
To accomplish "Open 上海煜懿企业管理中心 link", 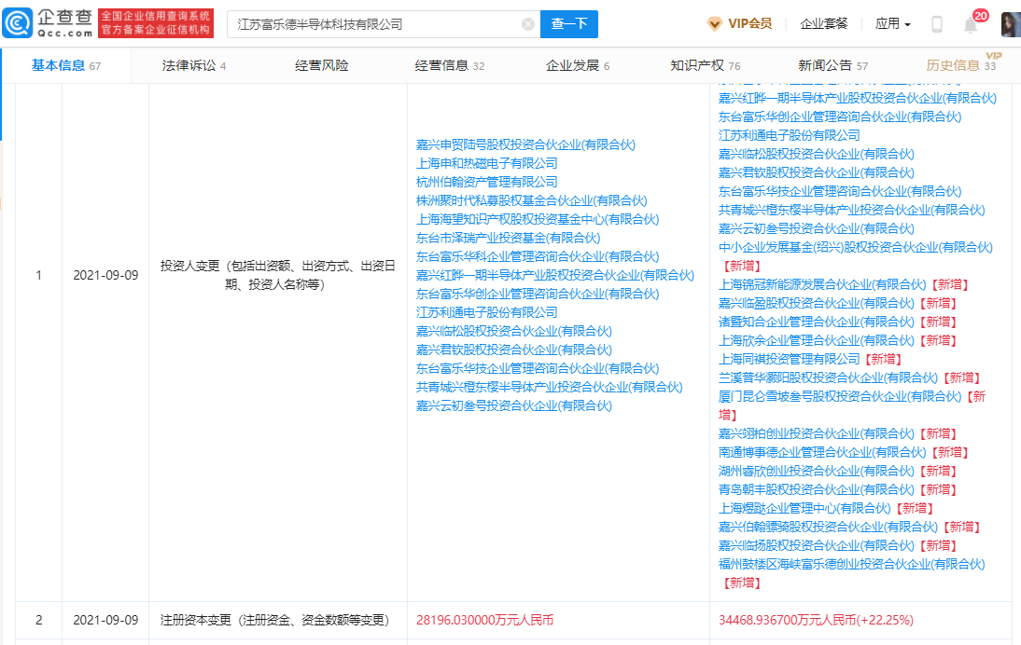I will (x=804, y=509).
